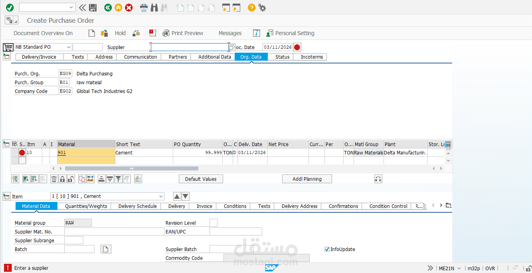
Task: Click the item Delete trash icon
Action: pos(54,179)
